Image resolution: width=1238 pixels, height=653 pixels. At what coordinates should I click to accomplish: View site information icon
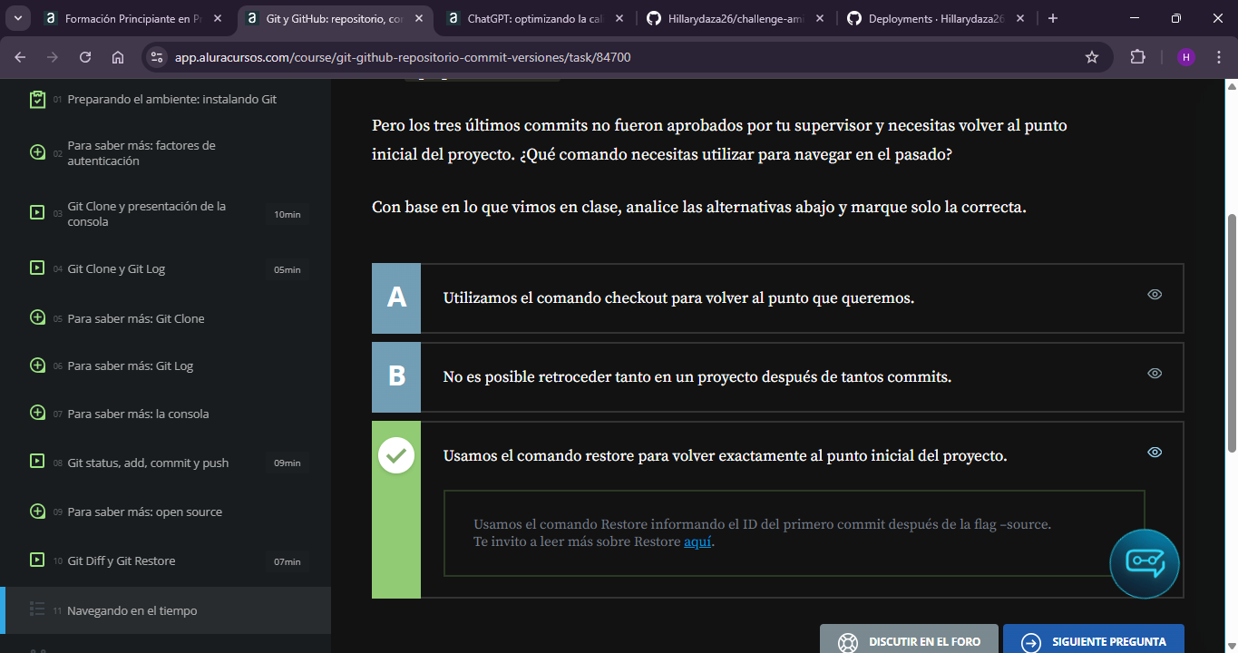tap(157, 57)
